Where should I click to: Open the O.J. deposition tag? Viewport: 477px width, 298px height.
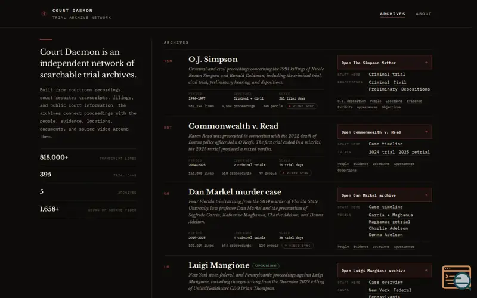[x=351, y=101]
